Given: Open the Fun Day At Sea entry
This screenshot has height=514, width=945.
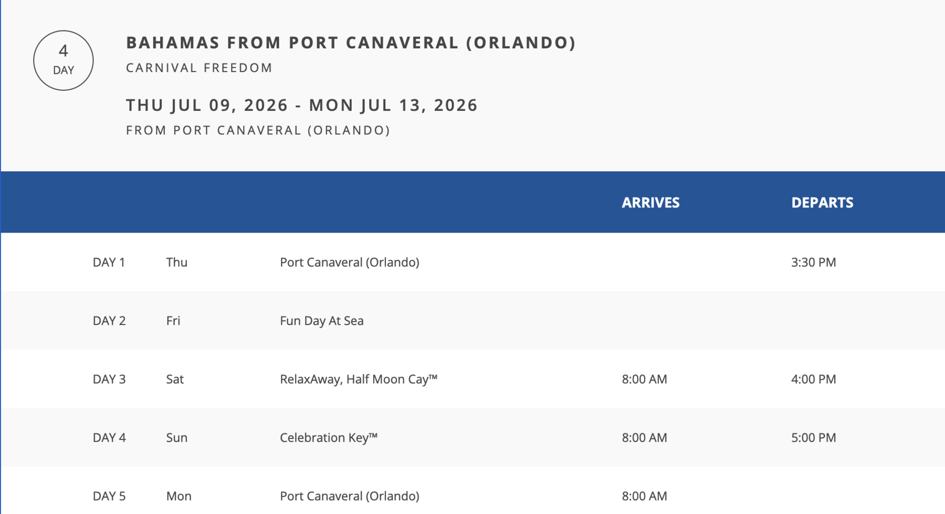Looking at the screenshot, I should pos(321,321).
